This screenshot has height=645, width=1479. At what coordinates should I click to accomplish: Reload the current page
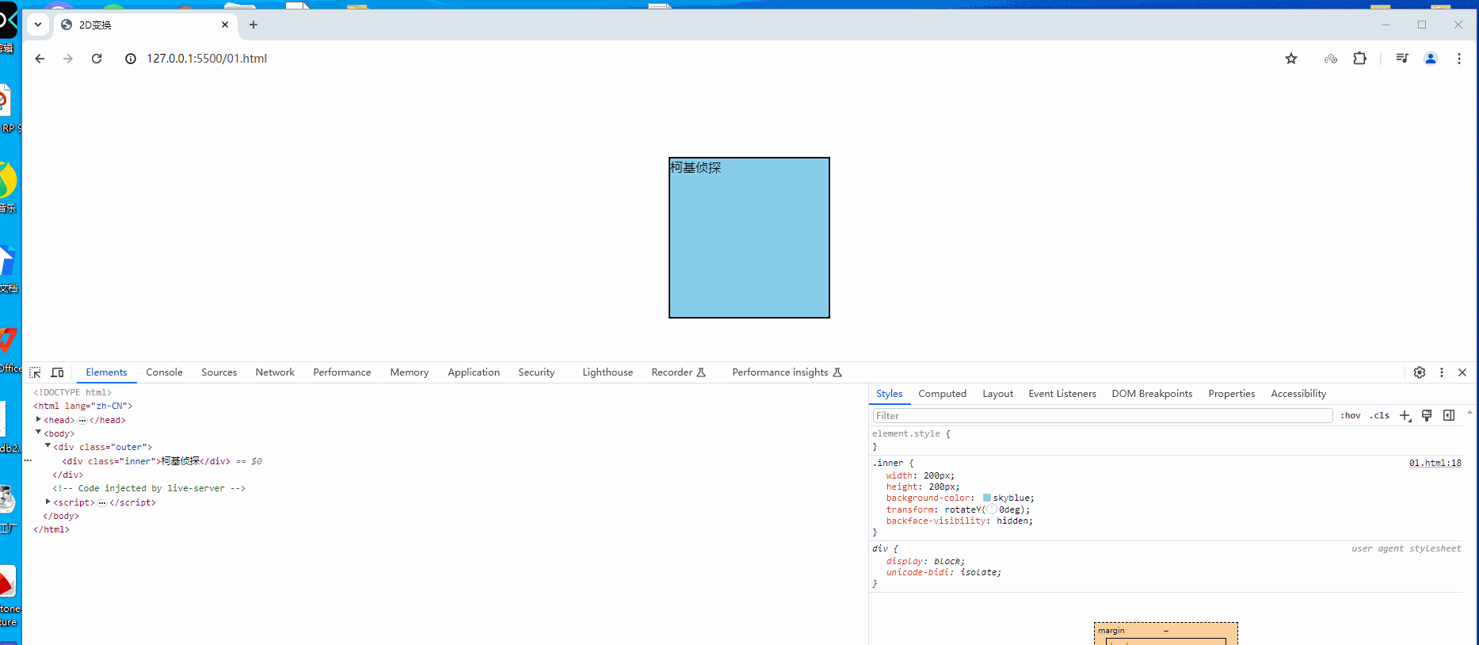pos(97,59)
